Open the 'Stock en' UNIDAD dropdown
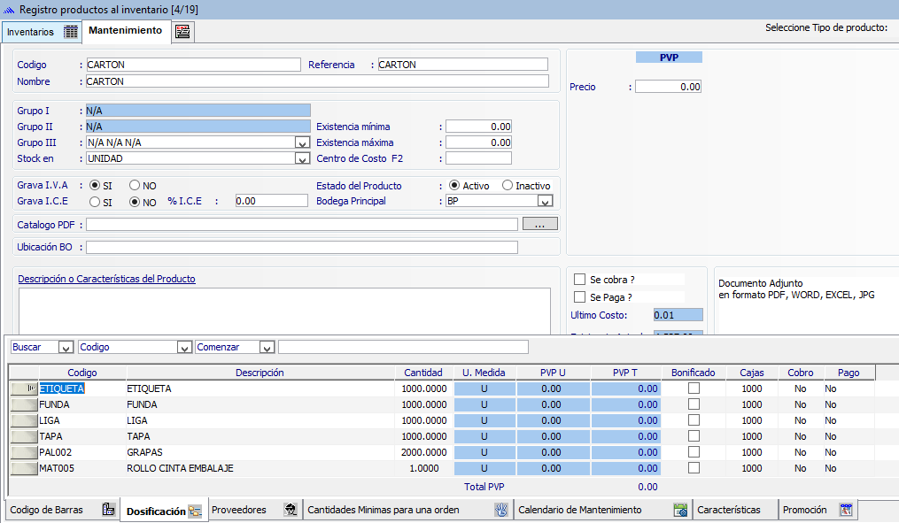 301,158
